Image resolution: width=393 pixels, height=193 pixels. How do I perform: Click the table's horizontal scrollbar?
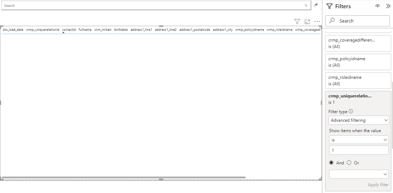click(123, 177)
